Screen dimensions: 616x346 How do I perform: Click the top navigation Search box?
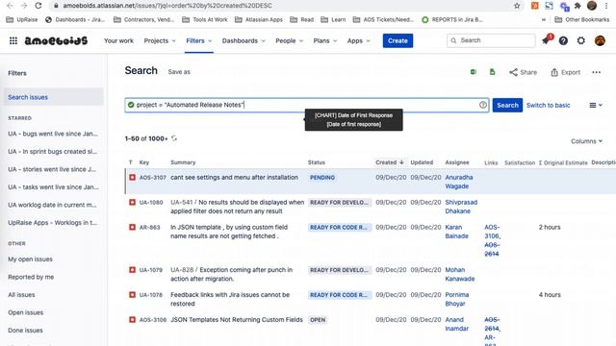pos(491,40)
